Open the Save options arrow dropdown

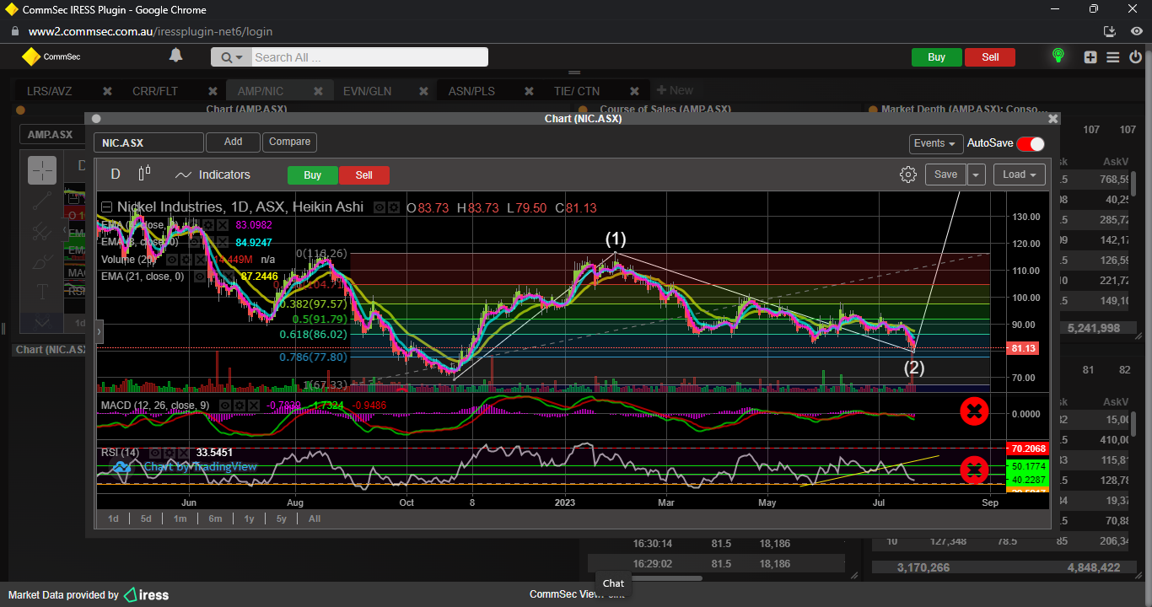pos(976,175)
